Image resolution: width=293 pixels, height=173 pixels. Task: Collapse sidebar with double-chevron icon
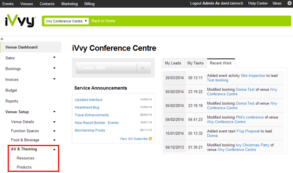2,39
